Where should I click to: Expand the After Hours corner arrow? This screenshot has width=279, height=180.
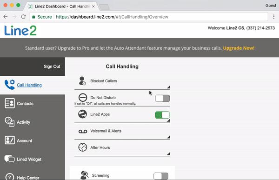tap(168, 153)
